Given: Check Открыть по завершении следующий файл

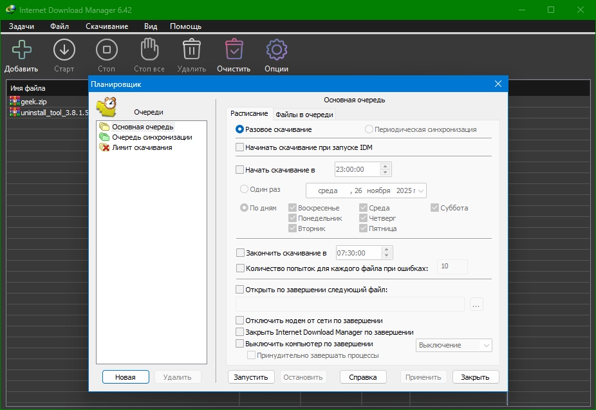Looking at the screenshot, I should click(239, 290).
